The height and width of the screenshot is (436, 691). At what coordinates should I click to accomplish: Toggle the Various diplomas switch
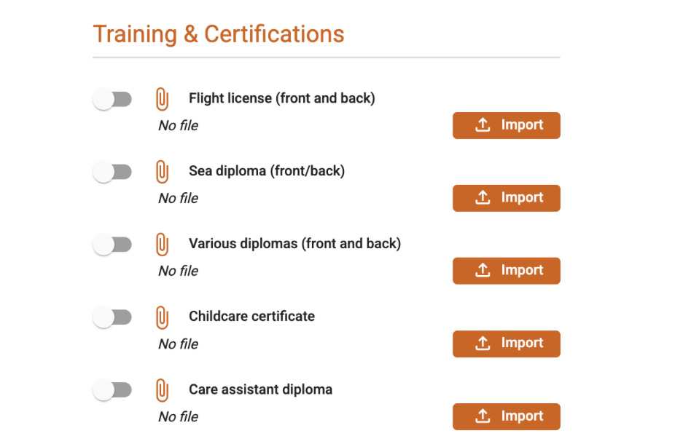(x=112, y=245)
